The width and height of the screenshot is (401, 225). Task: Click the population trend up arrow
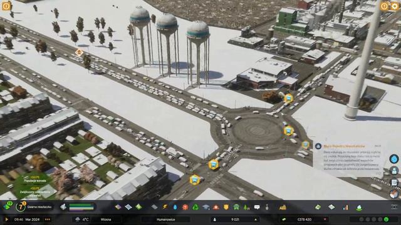(255, 219)
